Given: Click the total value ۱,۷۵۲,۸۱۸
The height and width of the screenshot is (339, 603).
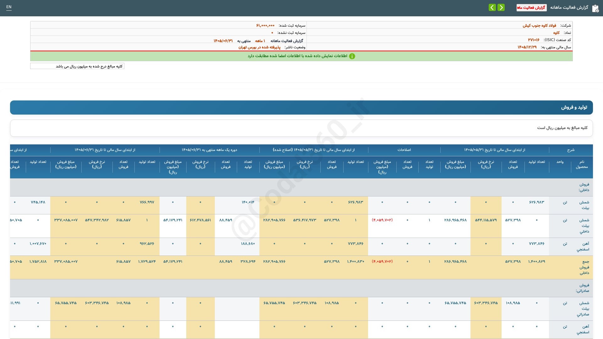Looking at the screenshot, I should (38, 261).
